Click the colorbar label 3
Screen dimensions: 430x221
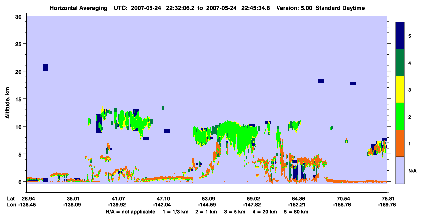click(x=410, y=90)
